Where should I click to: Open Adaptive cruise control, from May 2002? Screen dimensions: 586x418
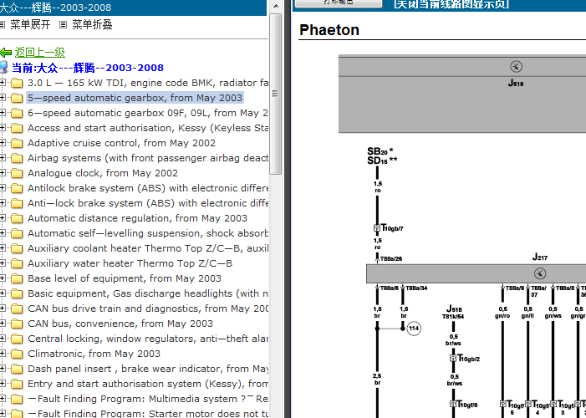pos(121,143)
